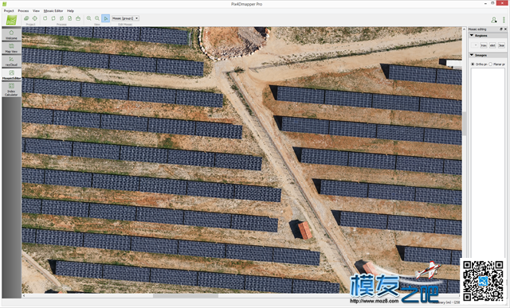Click the first Process toolbar icon

pos(45,18)
